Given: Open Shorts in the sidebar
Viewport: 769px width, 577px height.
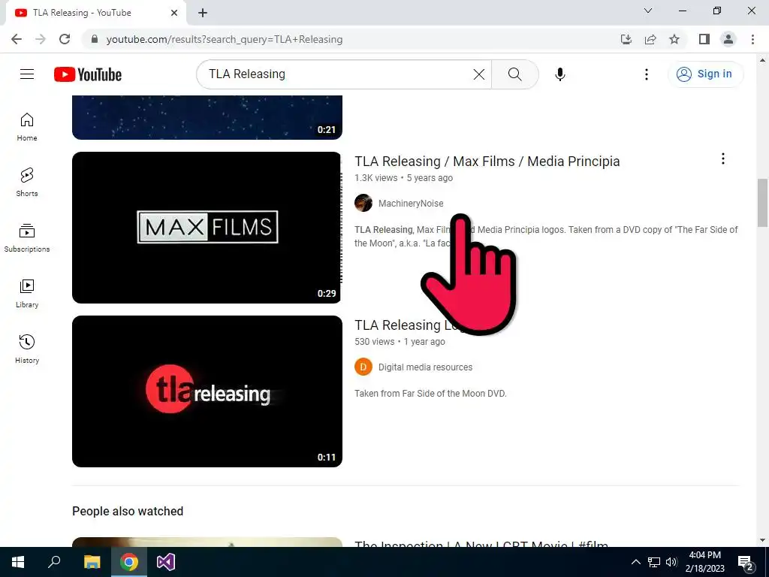Looking at the screenshot, I should (27, 182).
